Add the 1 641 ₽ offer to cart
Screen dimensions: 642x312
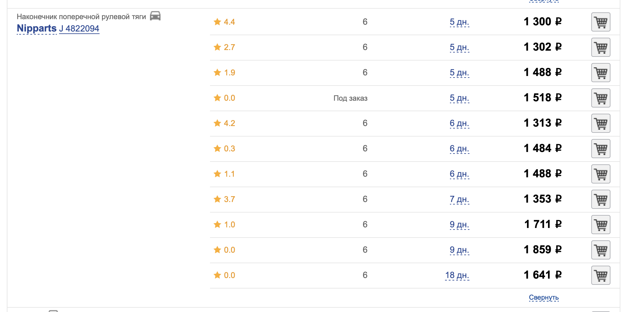tap(601, 275)
